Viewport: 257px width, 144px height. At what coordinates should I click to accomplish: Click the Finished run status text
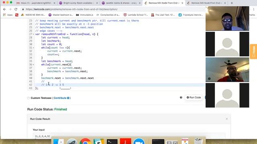[61, 109]
